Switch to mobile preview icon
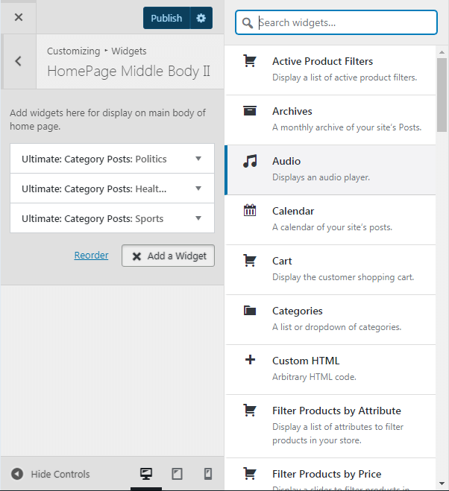Viewport: 449px width, 491px height. click(208, 474)
